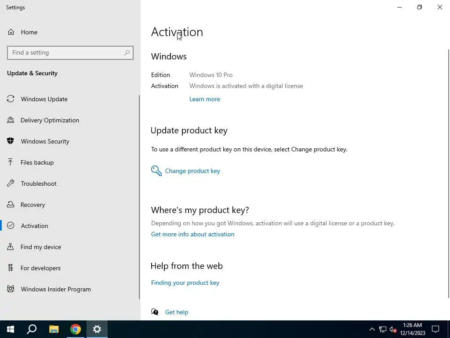
Task: Click the main page vertical scrollbar
Action: pos(449,173)
